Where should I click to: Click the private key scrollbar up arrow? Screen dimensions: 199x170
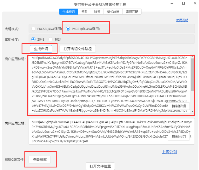pos(192,57)
